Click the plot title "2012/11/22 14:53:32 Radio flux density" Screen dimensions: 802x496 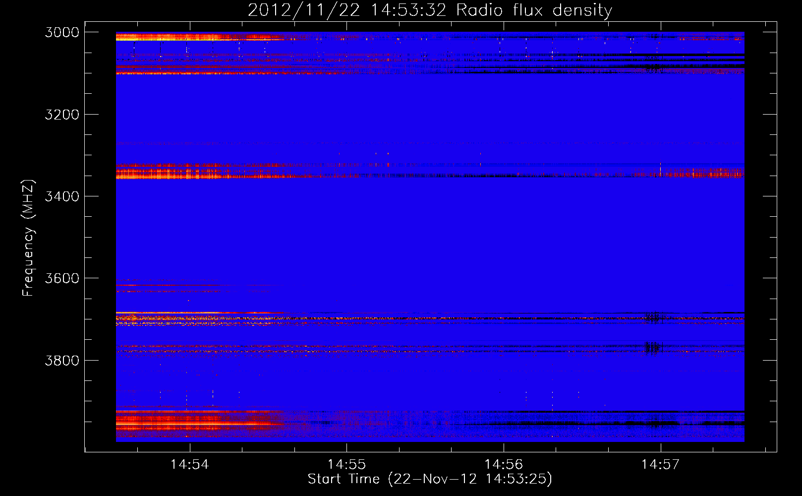(x=430, y=10)
